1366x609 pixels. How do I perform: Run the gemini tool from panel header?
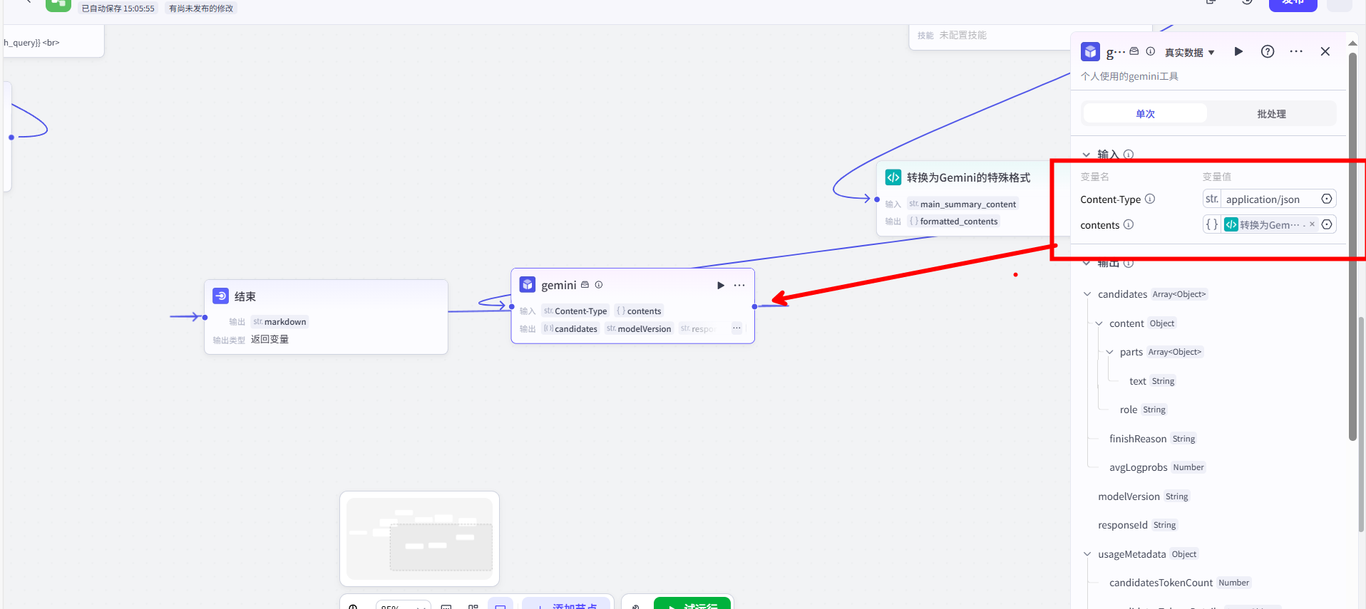[x=1238, y=51]
